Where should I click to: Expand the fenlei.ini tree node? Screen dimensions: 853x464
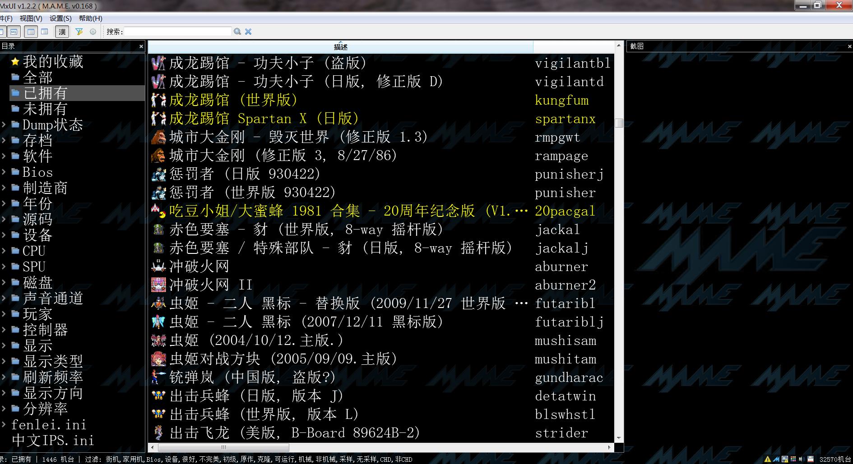pos(4,424)
